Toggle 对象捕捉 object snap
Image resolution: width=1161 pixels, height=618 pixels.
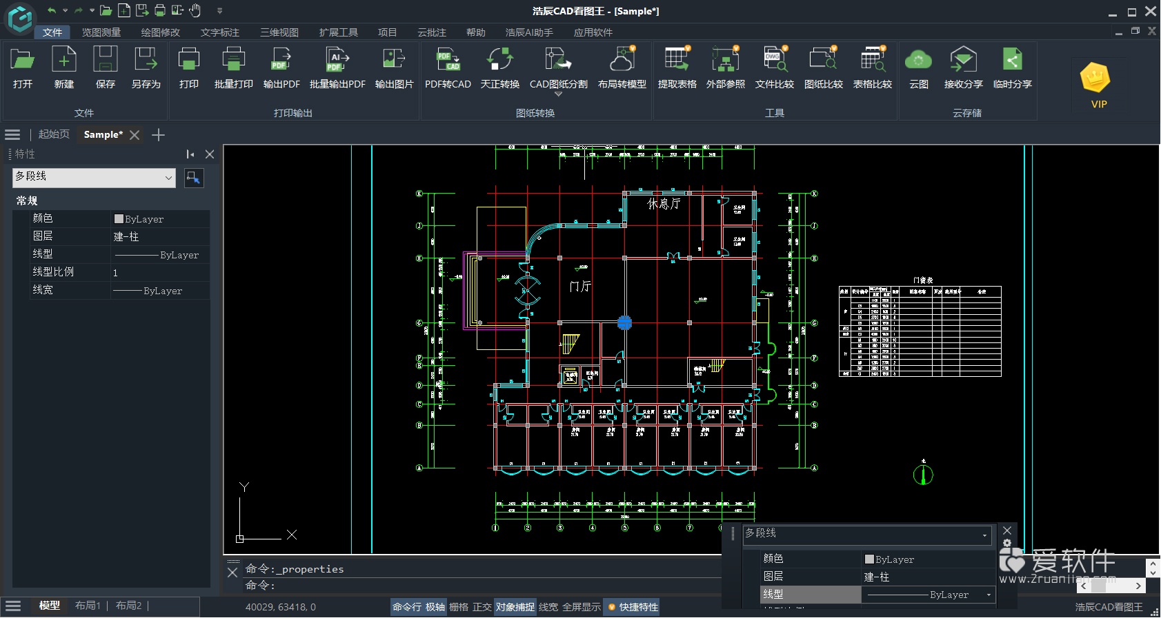coord(515,607)
